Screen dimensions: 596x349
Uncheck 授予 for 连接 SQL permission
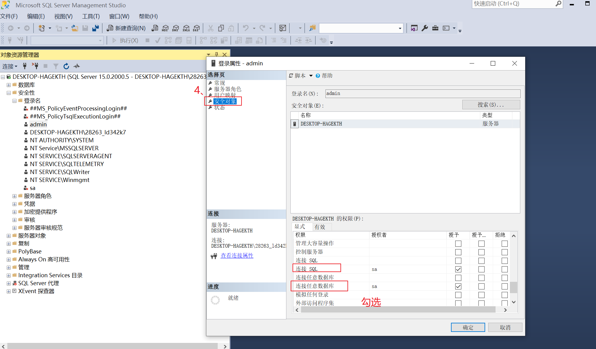click(x=458, y=269)
